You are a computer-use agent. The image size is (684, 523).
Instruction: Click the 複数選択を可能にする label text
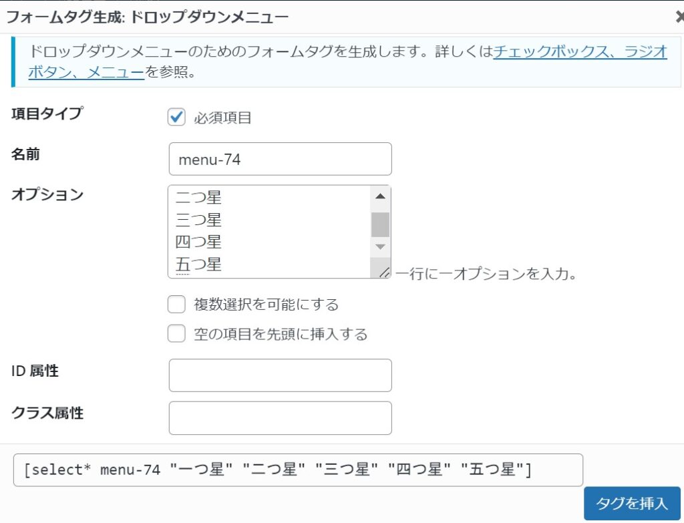pyautogui.click(x=266, y=304)
